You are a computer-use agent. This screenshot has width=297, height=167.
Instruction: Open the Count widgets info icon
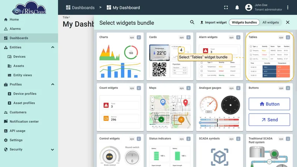(139, 88)
